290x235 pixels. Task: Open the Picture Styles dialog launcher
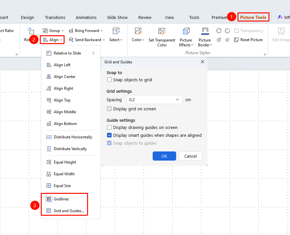click(x=265, y=54)
